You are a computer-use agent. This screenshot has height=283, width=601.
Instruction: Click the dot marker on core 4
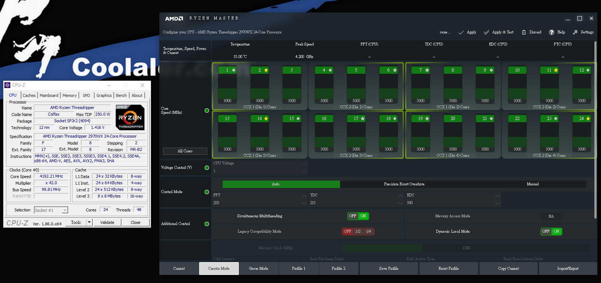coord(330,70)
